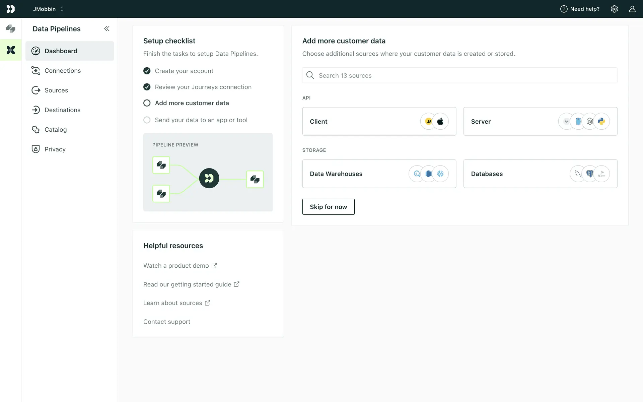Click the checked 'Create your account' step
Screen dimensions: 643x402
184,71
